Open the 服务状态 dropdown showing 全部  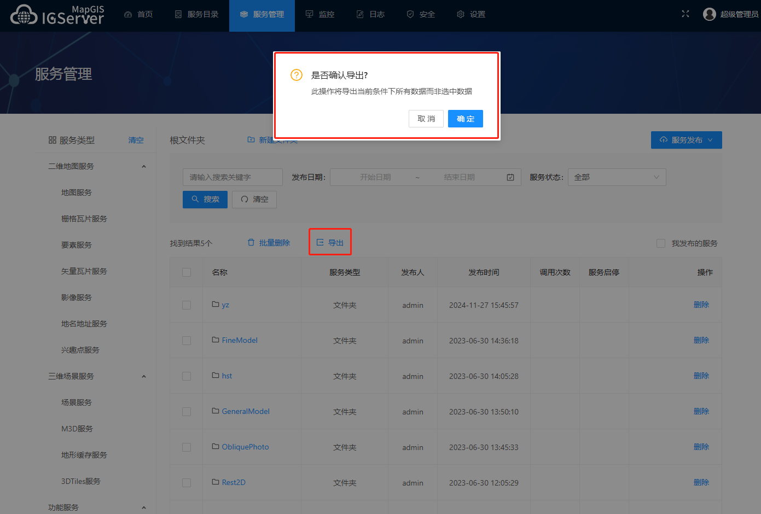point(617,177)
